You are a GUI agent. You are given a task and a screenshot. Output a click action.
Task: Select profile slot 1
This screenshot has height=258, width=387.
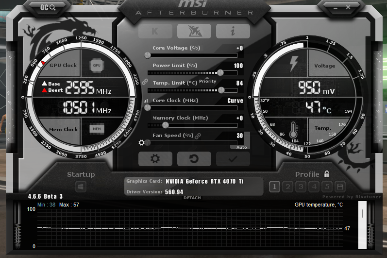click(x=274, y=187)
